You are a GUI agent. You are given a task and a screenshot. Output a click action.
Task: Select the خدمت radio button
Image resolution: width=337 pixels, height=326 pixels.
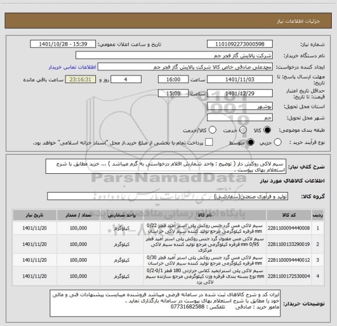(x=243, y=130)
